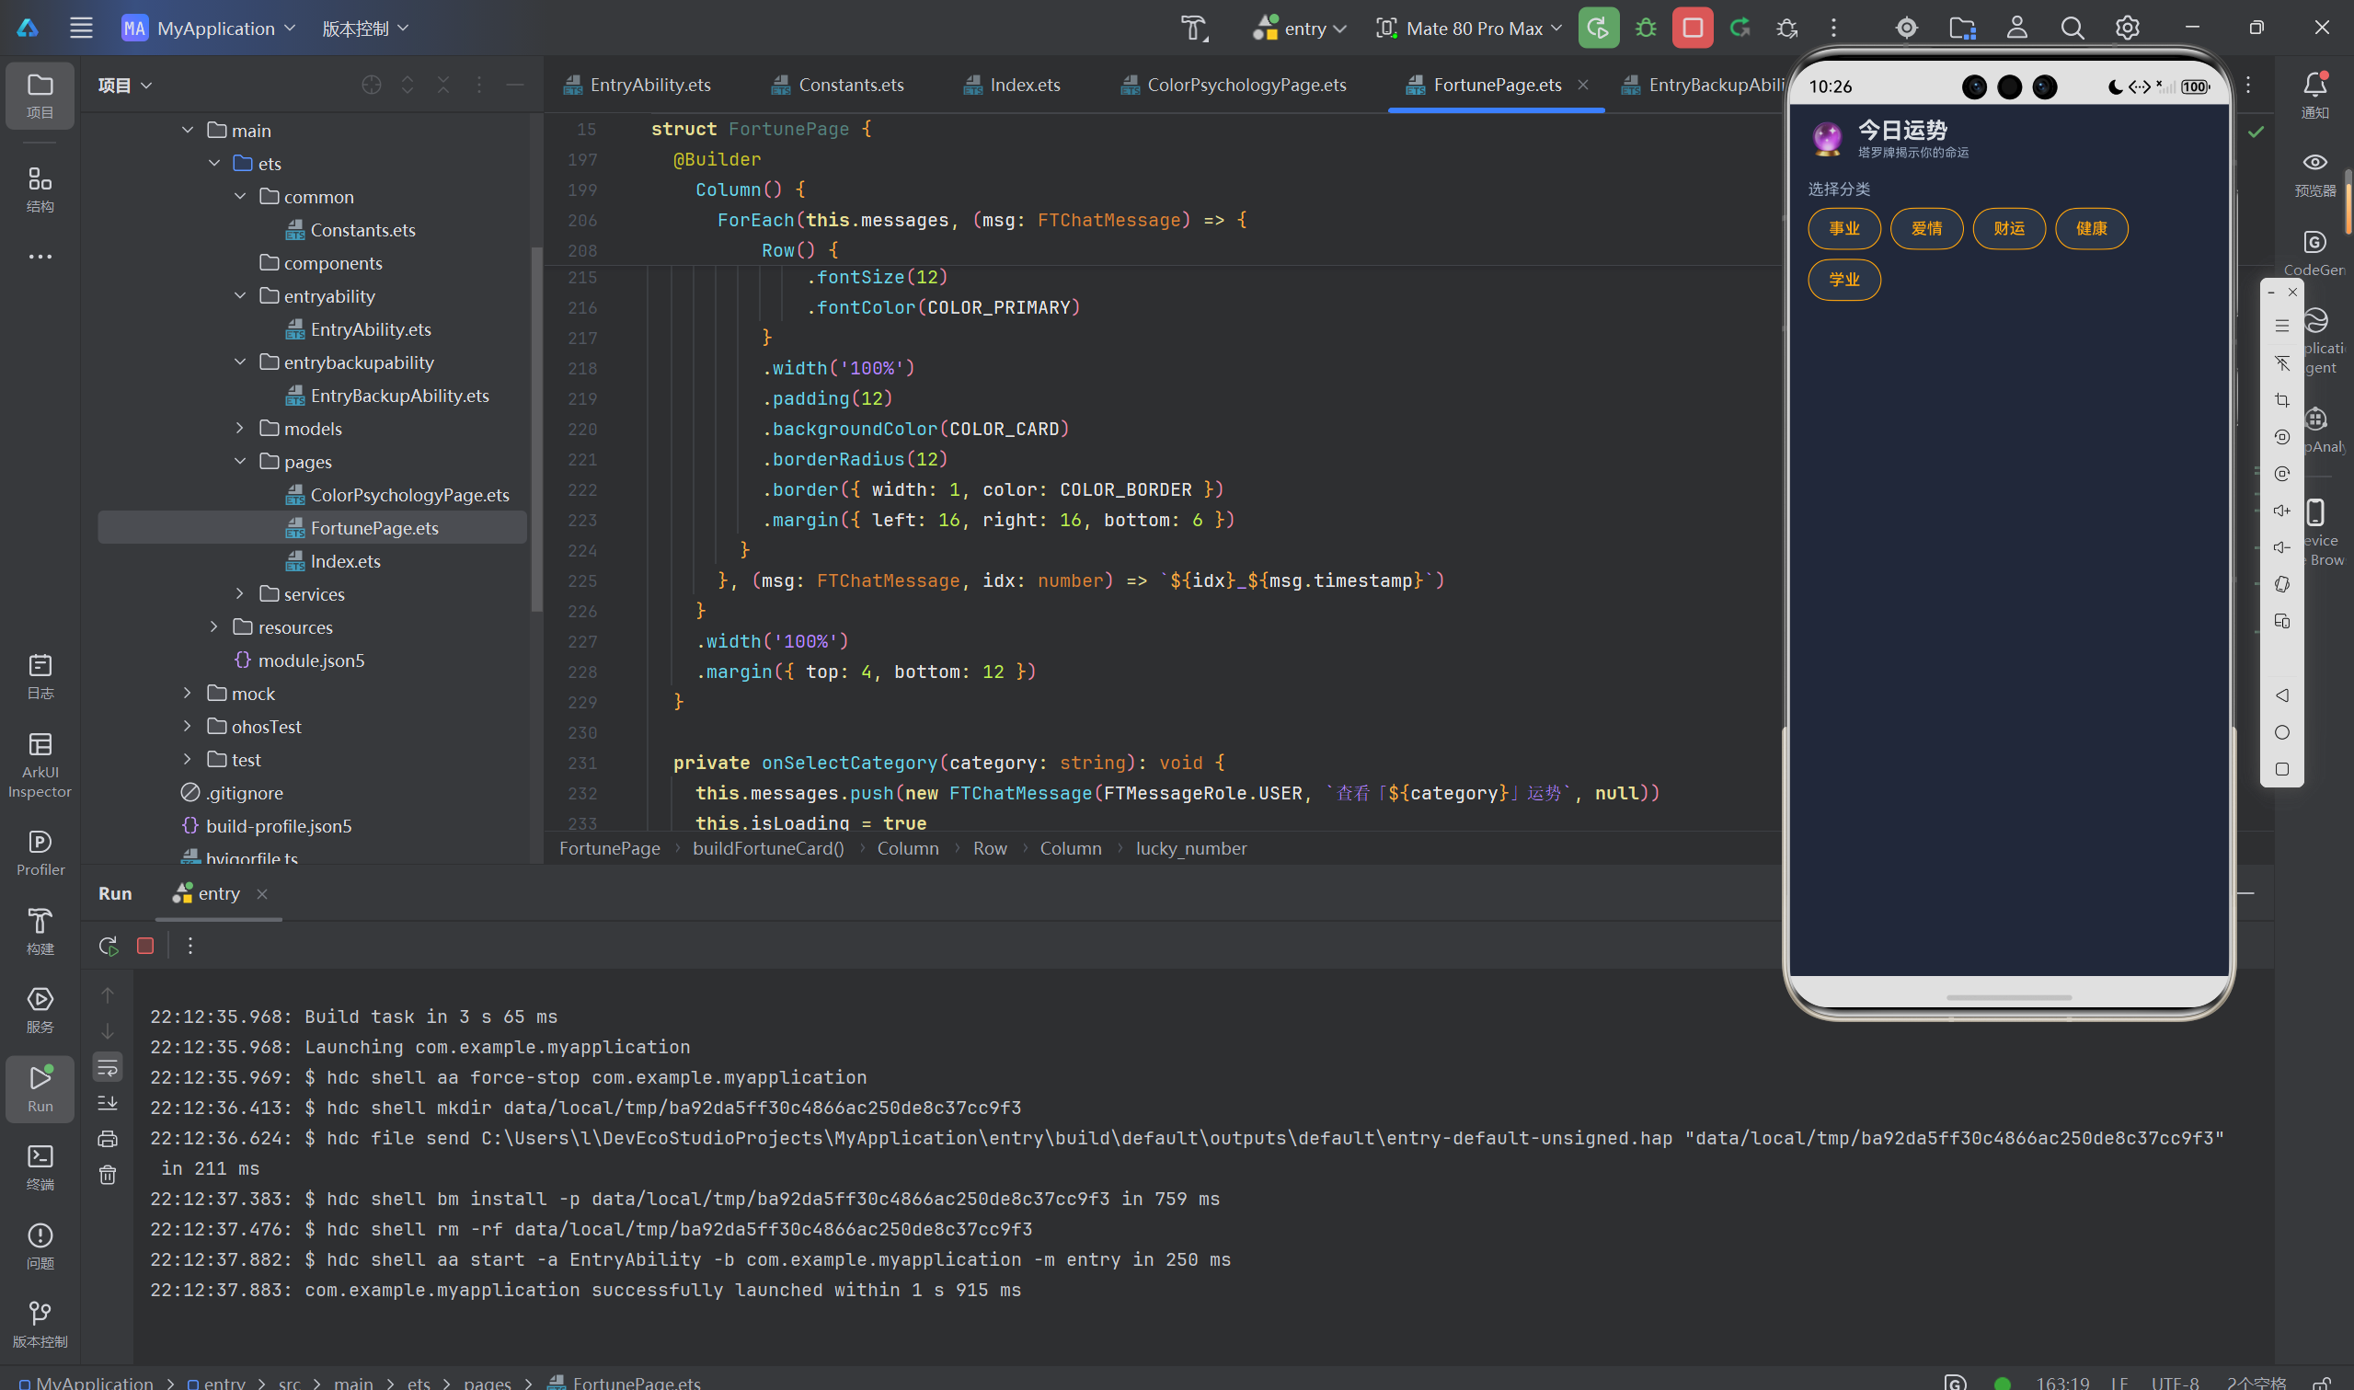Open the 构建 build tool window

click(x=40, y=931)
